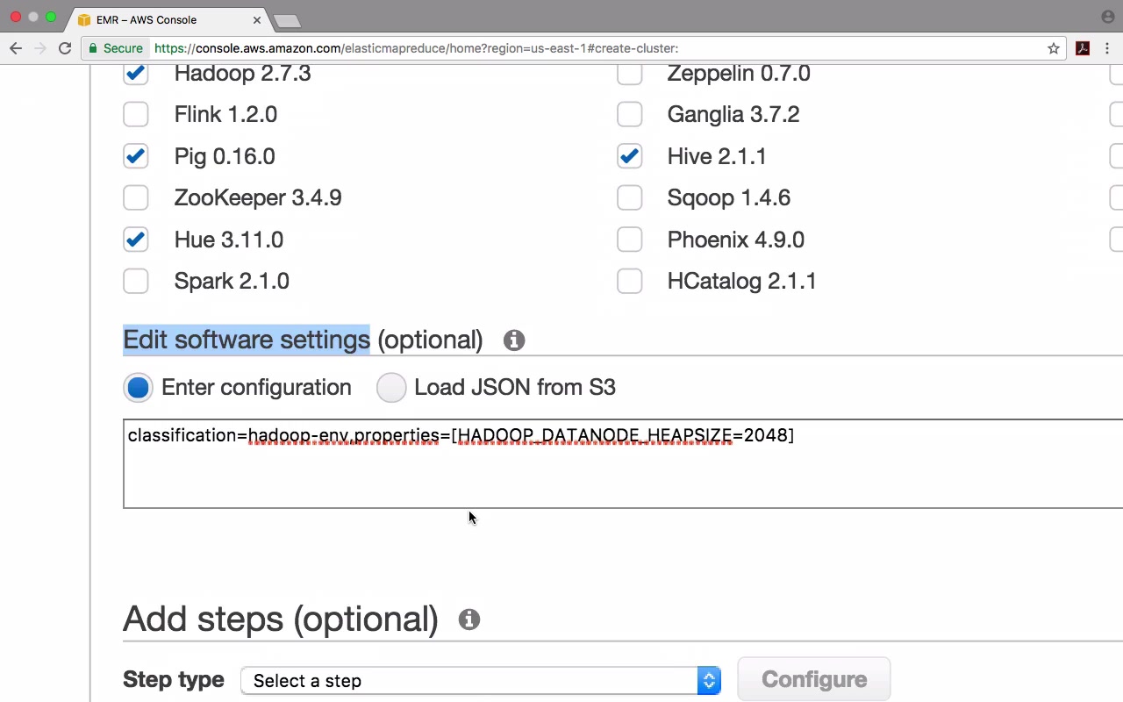Click the Chrome user profile icon
The width and height of the screenshot is (1123, 702).
(x=1107, y=17)
